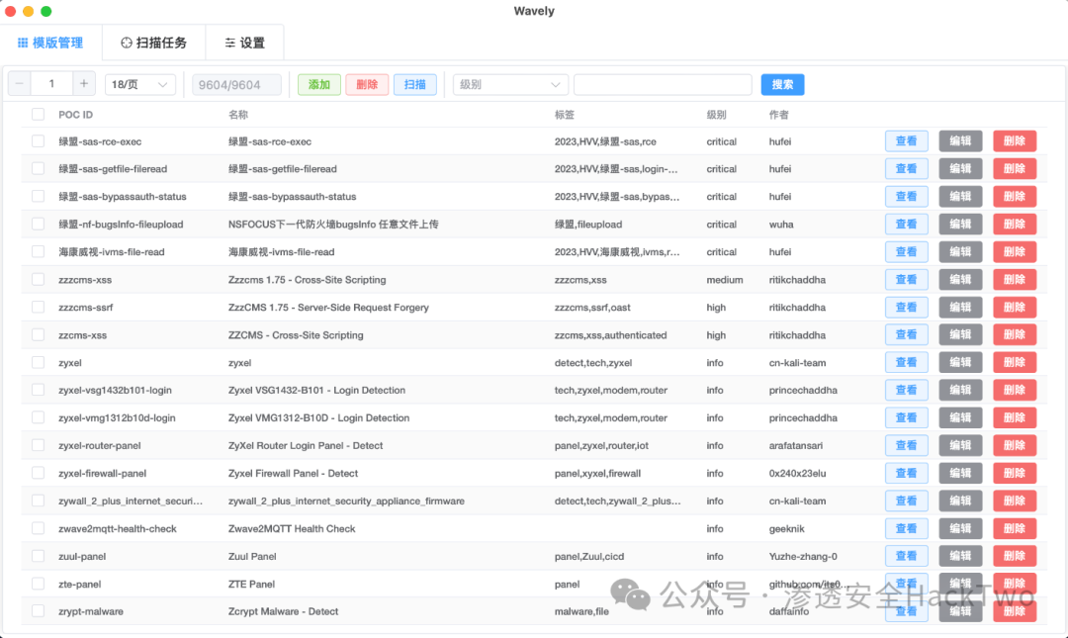
Task: Delete the zyxel-firewall-panel row
Action: point(1015,473)
